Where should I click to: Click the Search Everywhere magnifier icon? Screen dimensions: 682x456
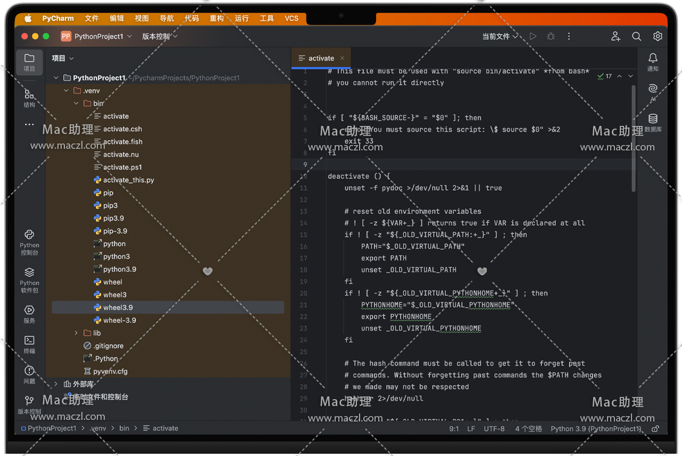636,37
